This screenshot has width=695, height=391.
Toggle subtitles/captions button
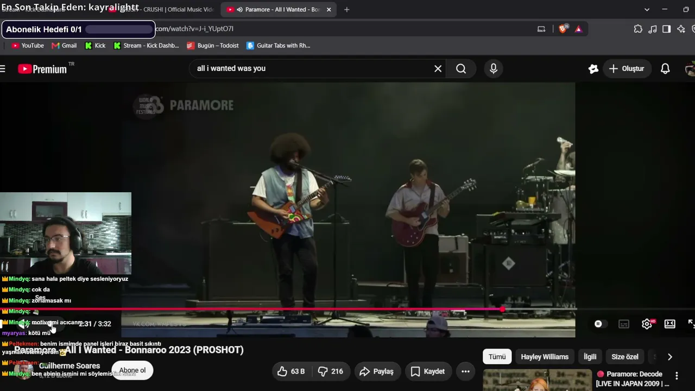coord(624,324)
